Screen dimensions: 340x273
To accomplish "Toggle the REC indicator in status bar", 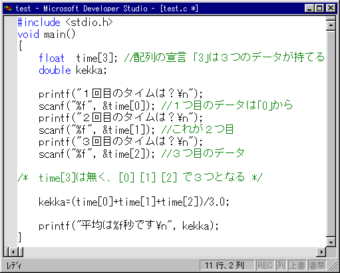I will tap(265, 265).
